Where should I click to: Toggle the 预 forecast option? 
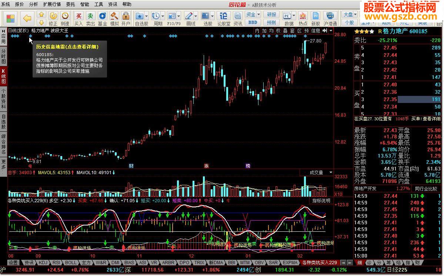click(307, 31)
